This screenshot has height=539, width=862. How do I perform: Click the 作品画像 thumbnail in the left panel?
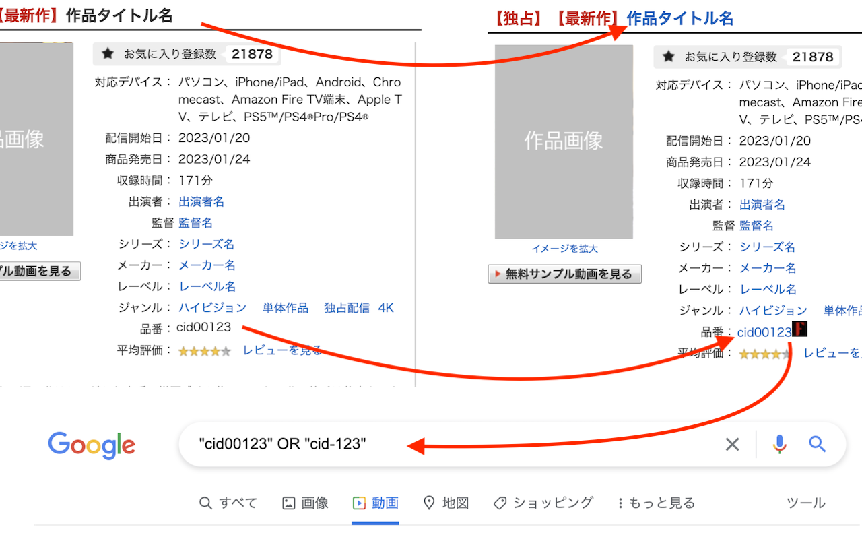point(36,139)
